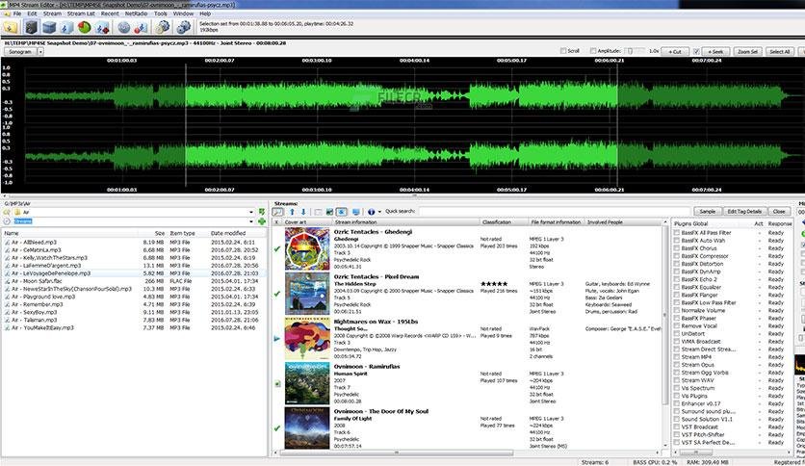Viewport: 805px width, 466px height.
Task: Adjust the Amplitude slider handle
Action: point(631,51)
